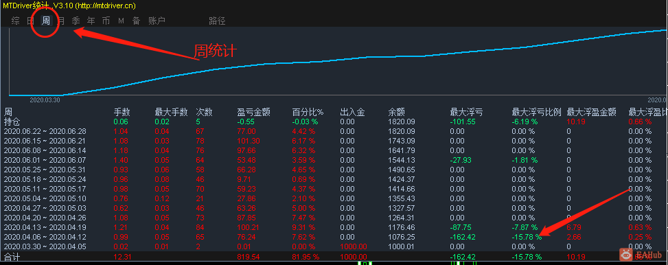668x265 pixels.
Task: Select the 币 currency tab
Action: pos(106,21)
